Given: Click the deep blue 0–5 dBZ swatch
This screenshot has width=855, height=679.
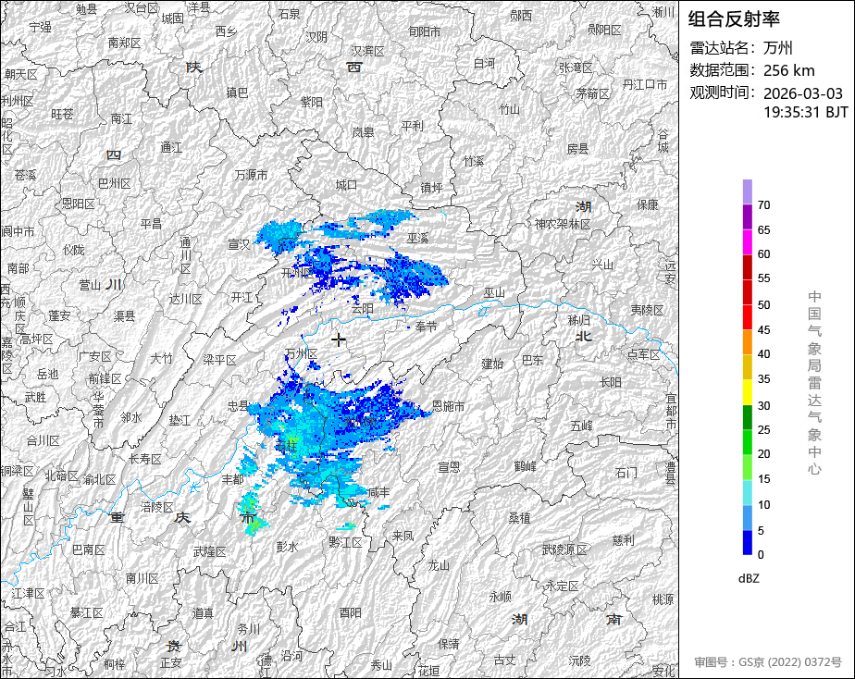Looking at the screenshot, I should tap(747, 543).
